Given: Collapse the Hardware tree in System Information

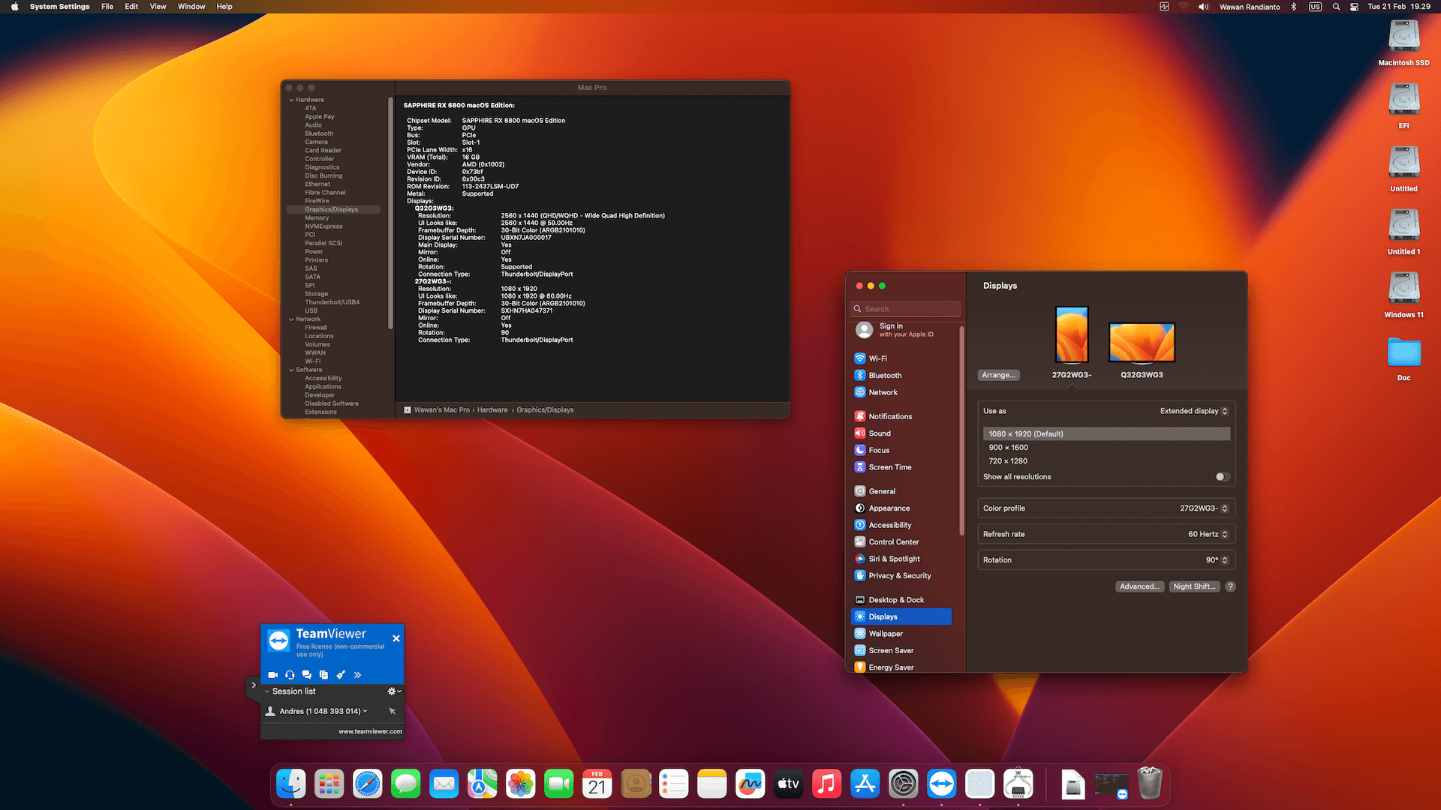Looking at the screenshot, I should [x=291, y=100].
